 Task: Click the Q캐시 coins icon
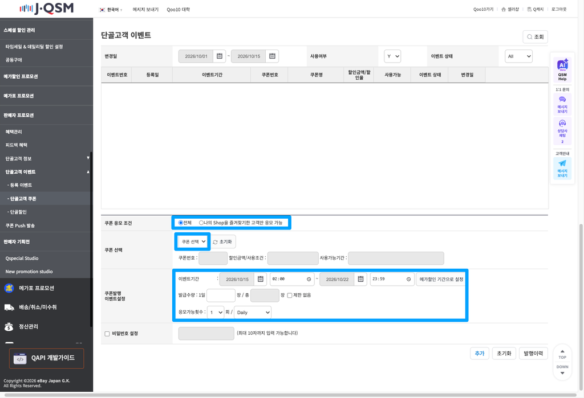(529, 9)
